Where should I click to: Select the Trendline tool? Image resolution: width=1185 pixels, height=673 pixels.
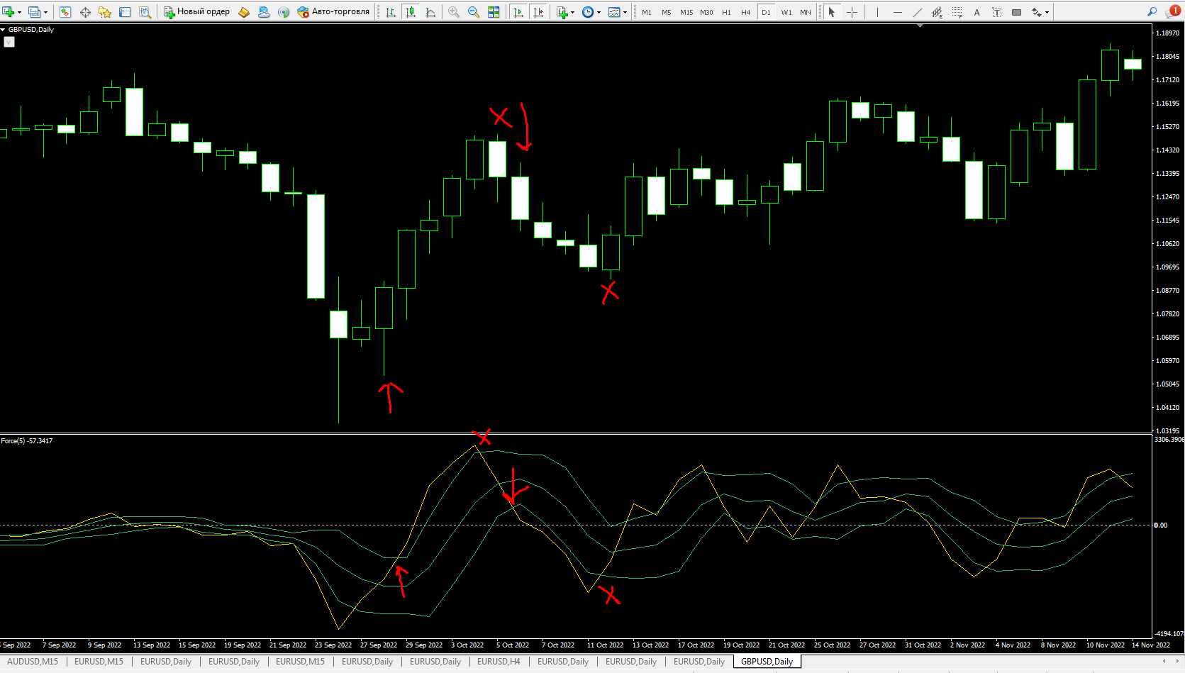point(917,12)
